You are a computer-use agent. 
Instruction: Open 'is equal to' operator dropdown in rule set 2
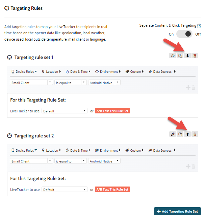[70, 161]
